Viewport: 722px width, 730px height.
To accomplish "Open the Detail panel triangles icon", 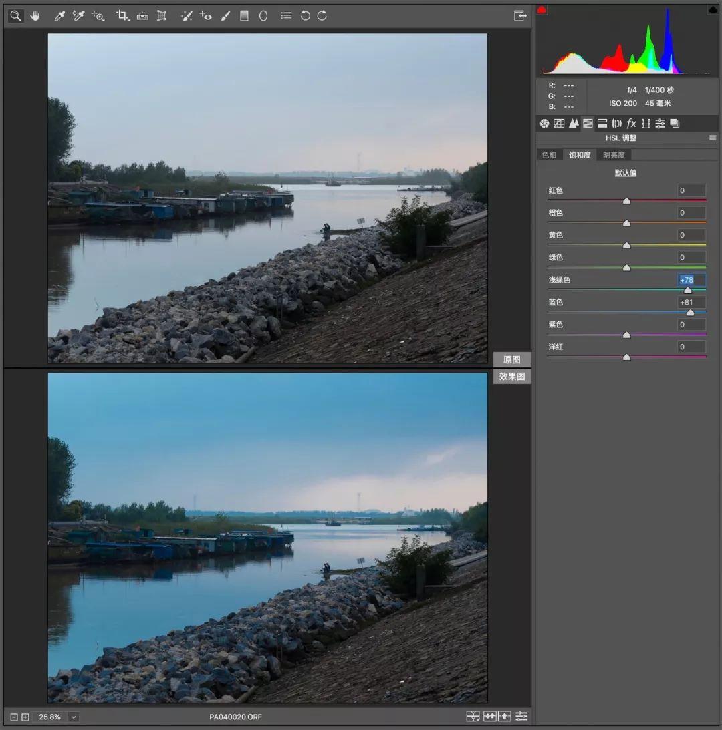I will (x=574, y=124).
